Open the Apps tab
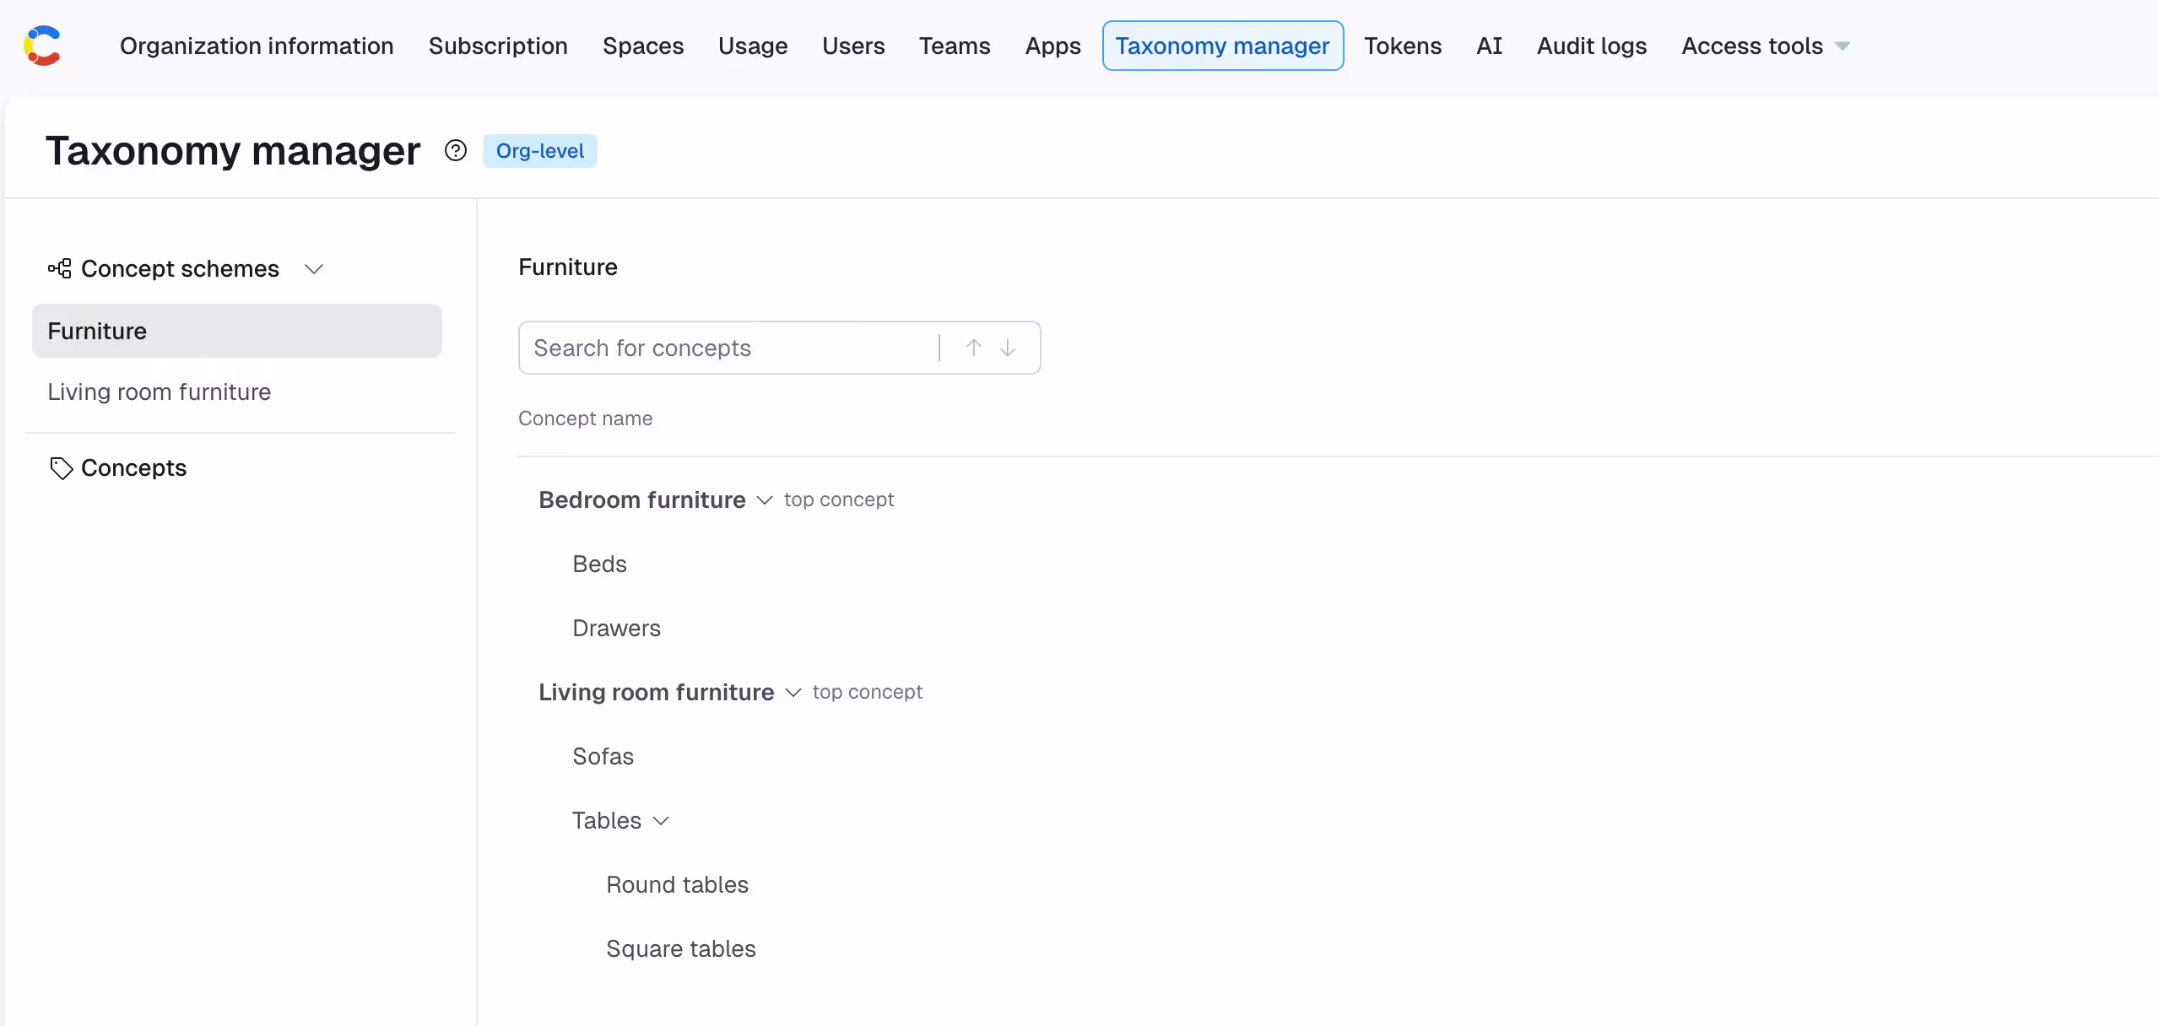 (1052, 46)
